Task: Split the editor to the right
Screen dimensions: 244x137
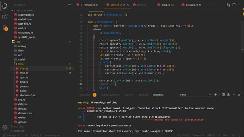Action: click(234, 5)
